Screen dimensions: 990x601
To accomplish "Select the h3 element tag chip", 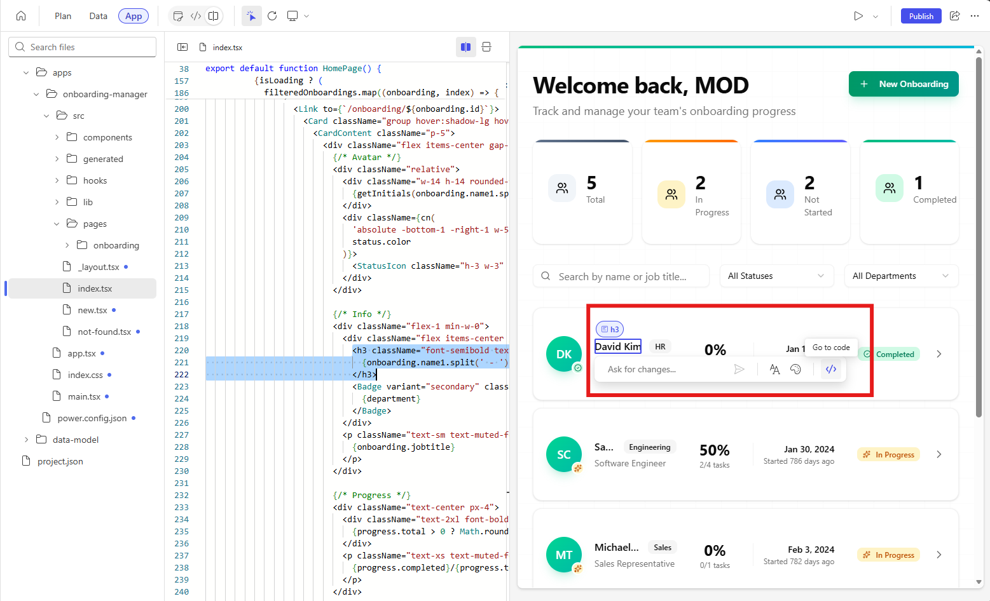I will [x=610, y=329].
